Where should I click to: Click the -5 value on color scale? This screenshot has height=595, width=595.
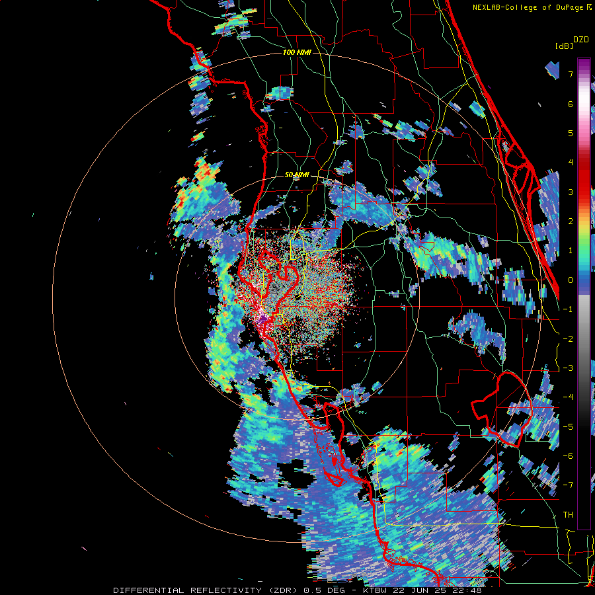pyautogui.click(x=568, y=427)
